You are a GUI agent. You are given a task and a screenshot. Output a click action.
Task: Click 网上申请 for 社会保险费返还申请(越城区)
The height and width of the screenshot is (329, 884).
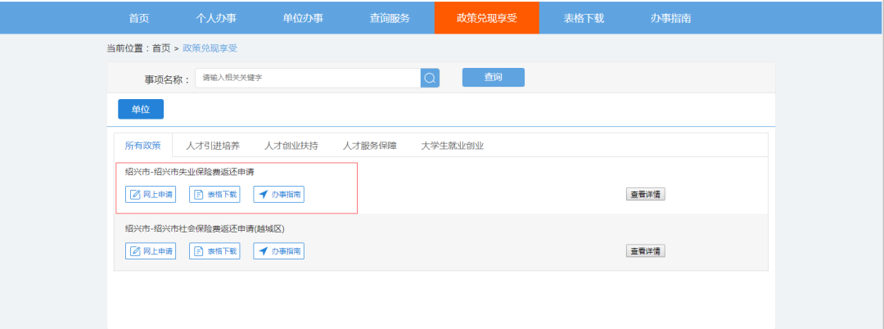151,250
